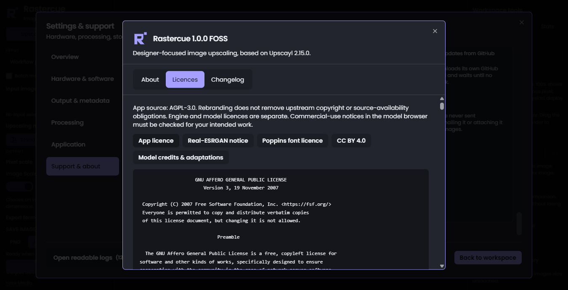The height and width of the screenshot is (290, 568).
Task: Click the Preamble heading in the licence text
Action: (x=228, y=237)
